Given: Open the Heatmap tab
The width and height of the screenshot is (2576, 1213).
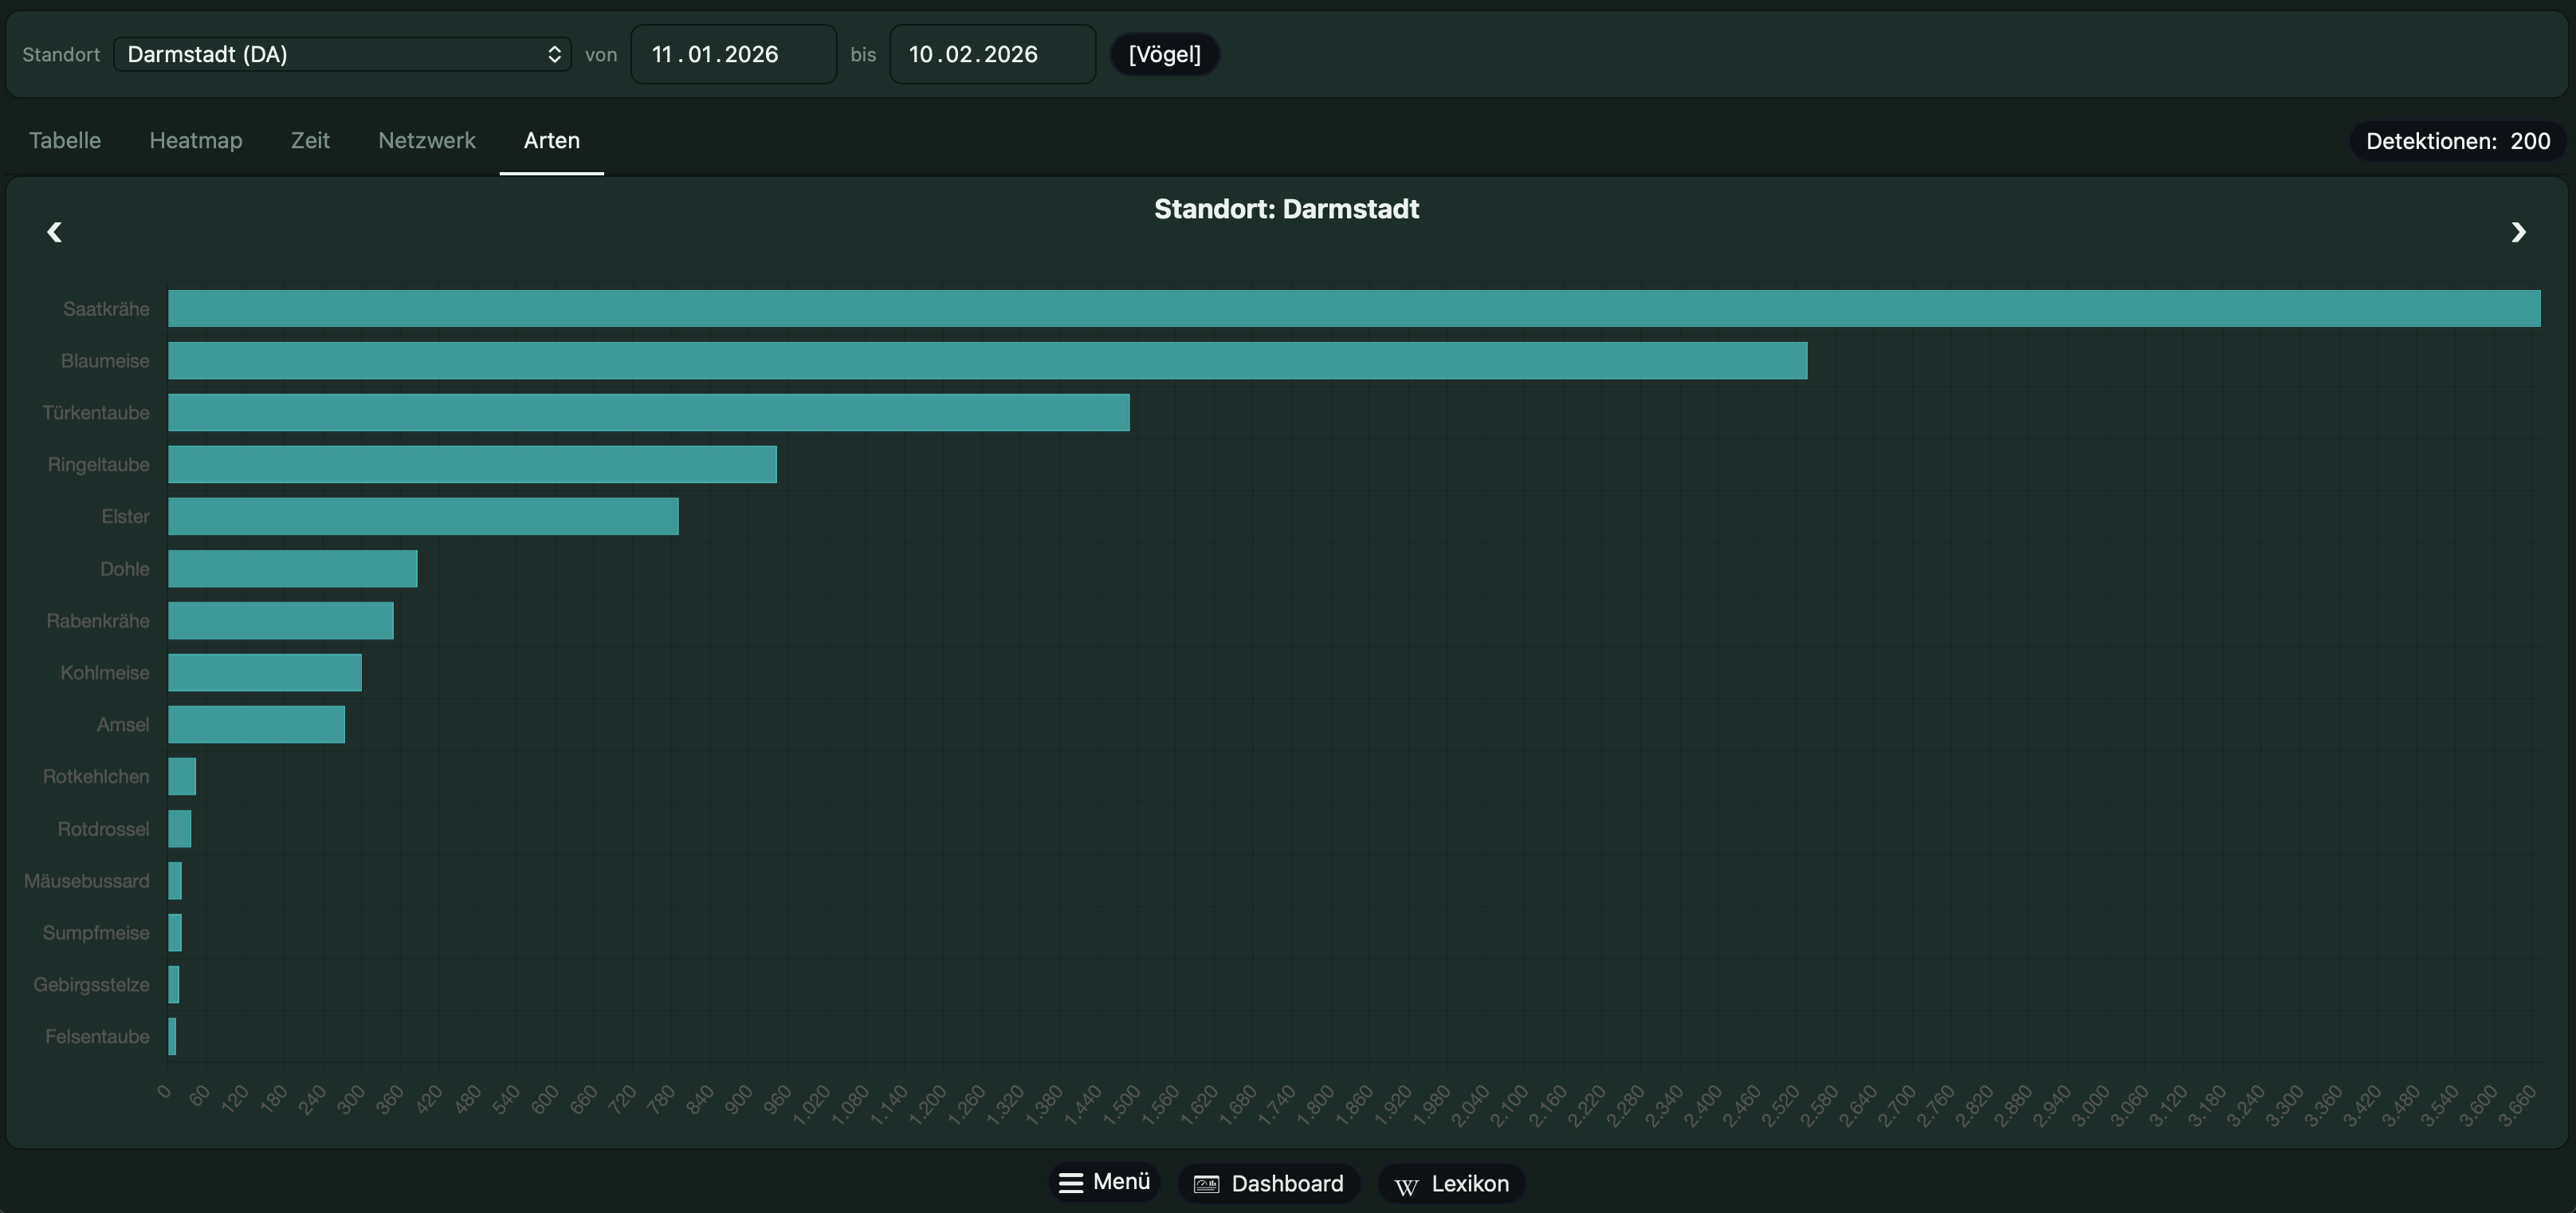Looking at the screenshot, I should click(196, 140).
